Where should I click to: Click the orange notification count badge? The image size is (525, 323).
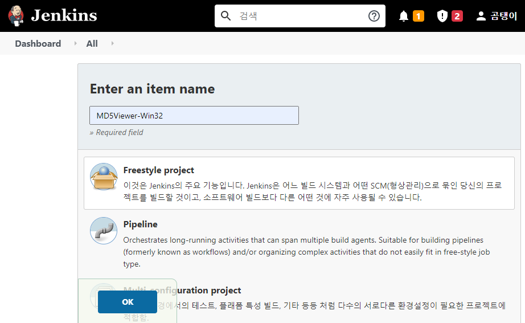point(418,16)
